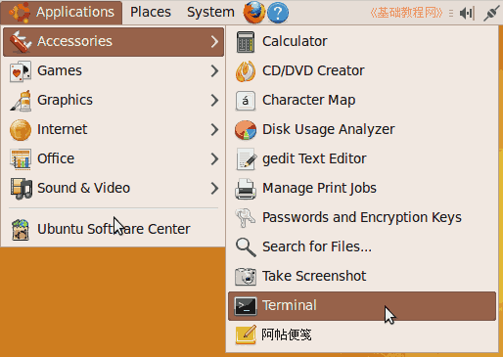Choose Search for Files... by its label
503x357 pixels.
[317, 246]
